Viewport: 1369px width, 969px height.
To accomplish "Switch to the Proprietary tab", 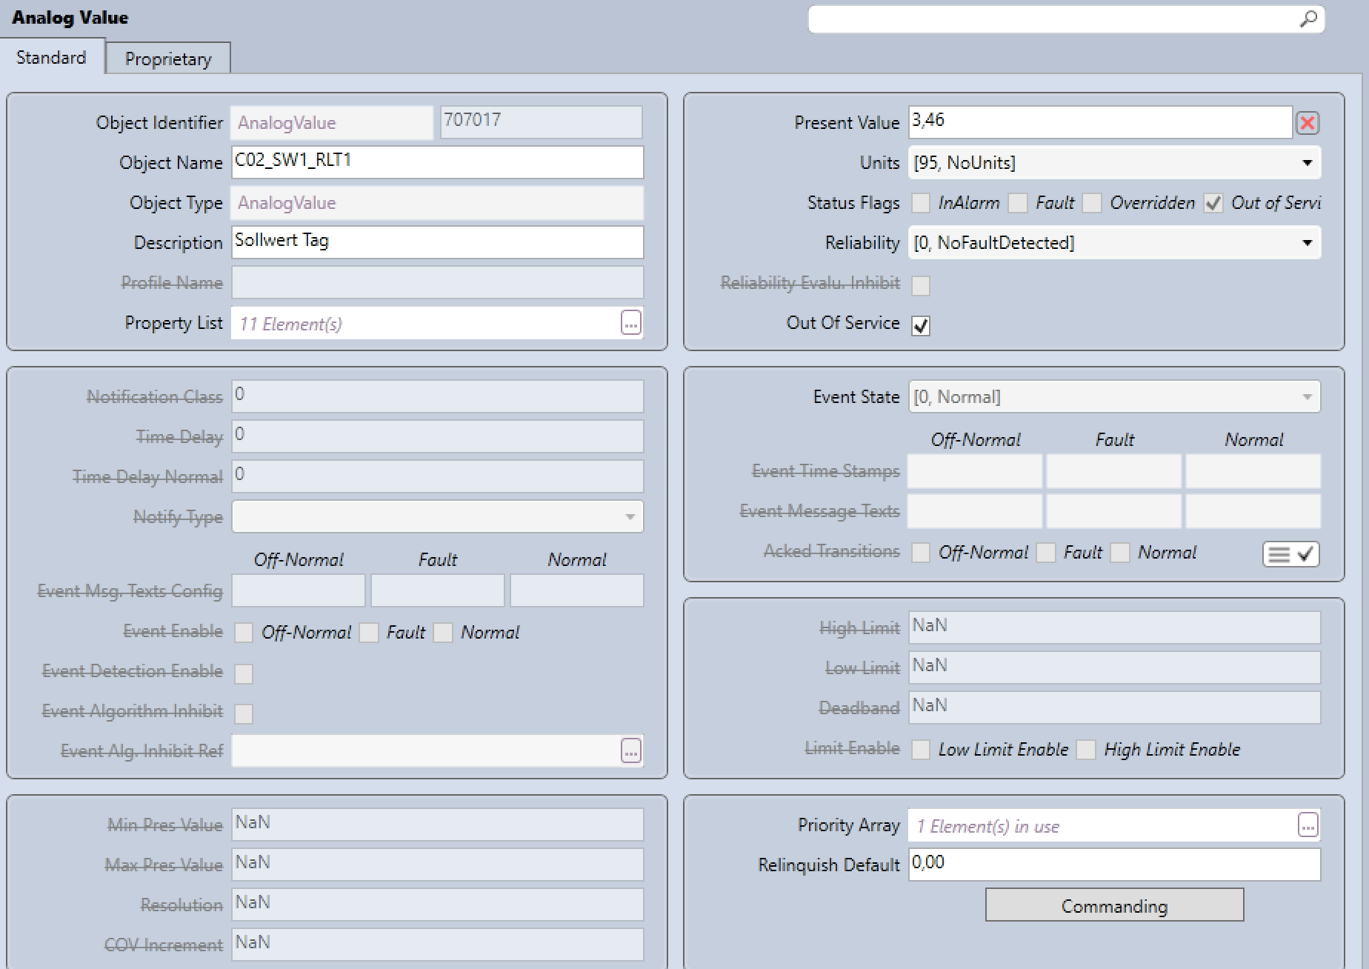I will click(x=168, y=59).
